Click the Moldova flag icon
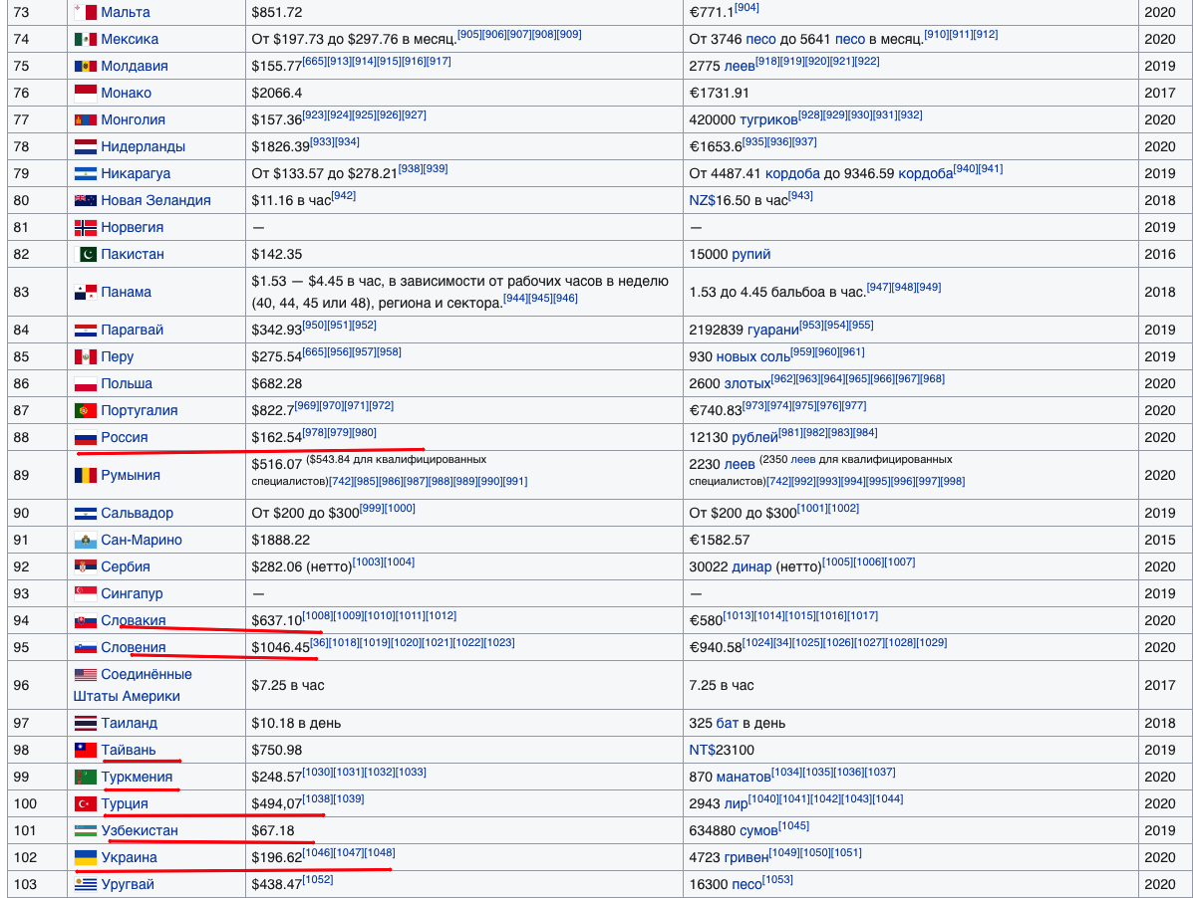 tap(86, 66)
